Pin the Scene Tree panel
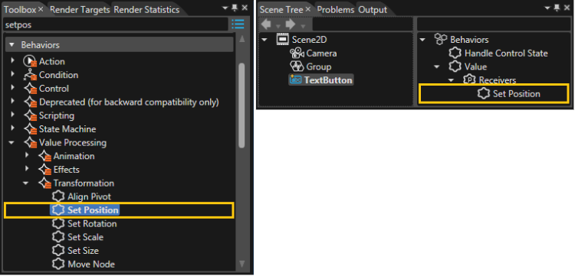 tap(557, 8)
